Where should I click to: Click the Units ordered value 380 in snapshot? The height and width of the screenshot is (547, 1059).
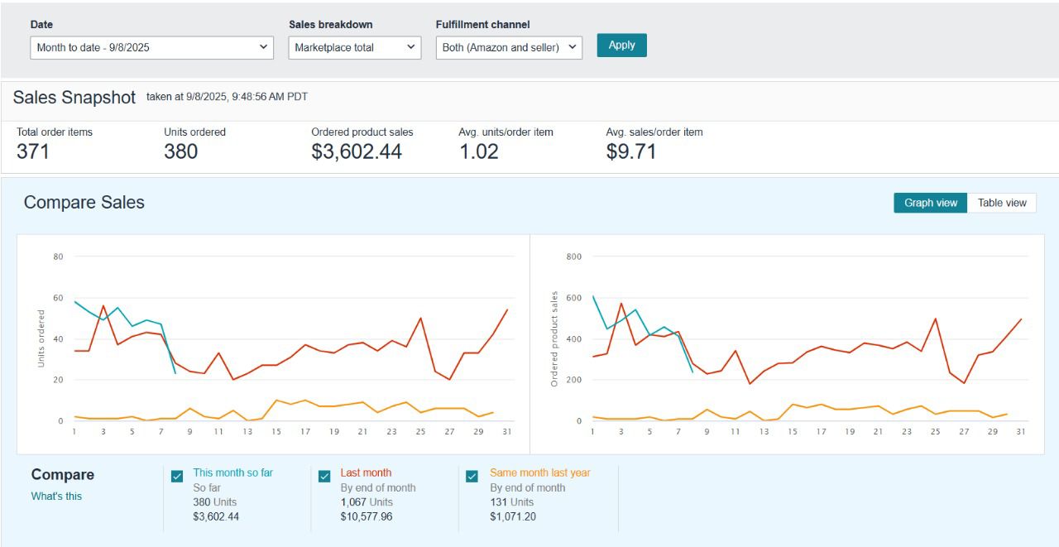(x=180, y=151)
